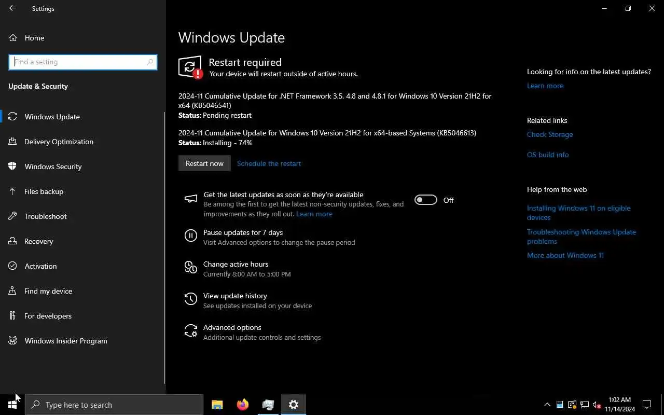
Task: Open the Windows Start button
Action: pyautogui.click(x=12, y=405)
